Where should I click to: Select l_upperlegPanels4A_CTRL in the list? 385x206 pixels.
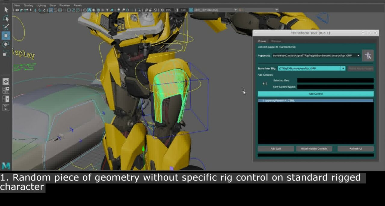pos(316,101)
